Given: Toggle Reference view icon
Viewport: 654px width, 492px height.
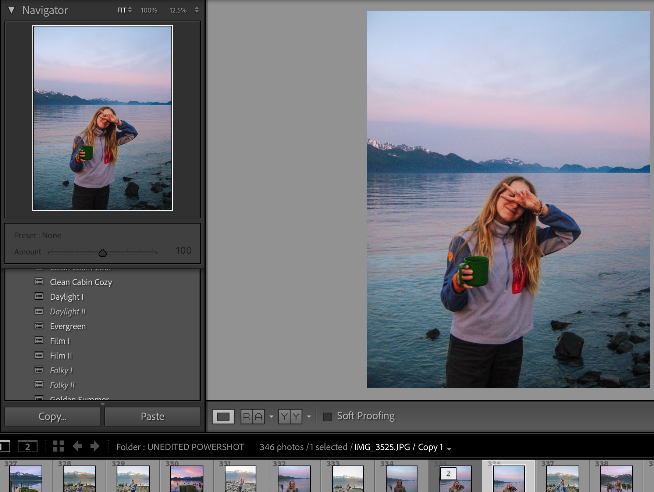Looking at the screenshot, I should tap(253, 417).
